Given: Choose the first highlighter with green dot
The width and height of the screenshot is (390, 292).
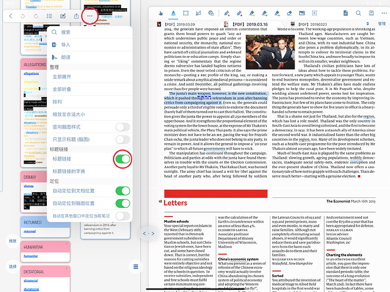Looking at the screenshot, I should (265, 13).
